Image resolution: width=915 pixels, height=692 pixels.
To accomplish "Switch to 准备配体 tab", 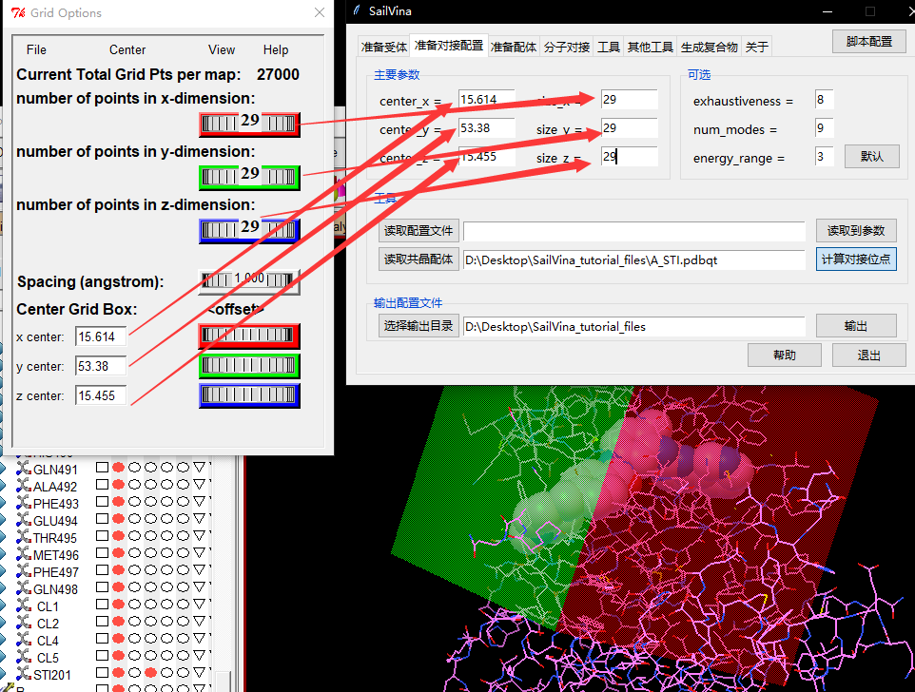I will (x=513, y=48).
